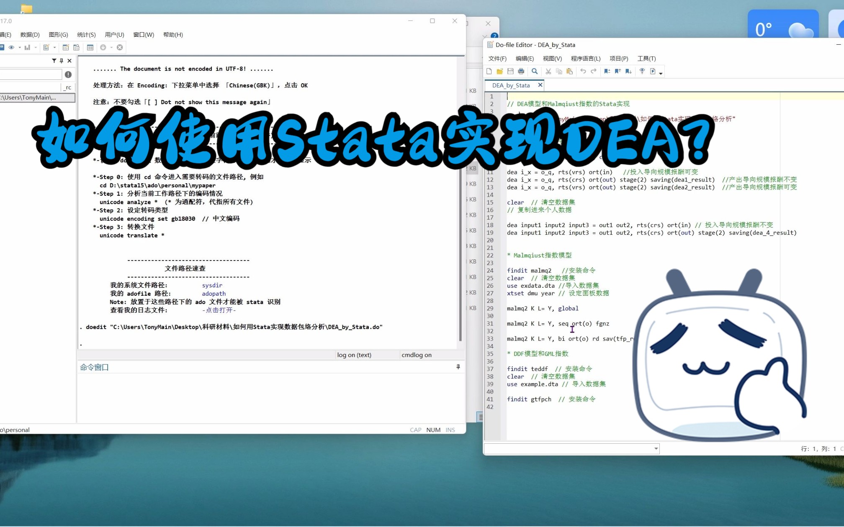This screenshot has width=844, height=527.
Task: Toggle bookmark icon in Do-file Editor toolbar
Action: (x=607, y=72)
